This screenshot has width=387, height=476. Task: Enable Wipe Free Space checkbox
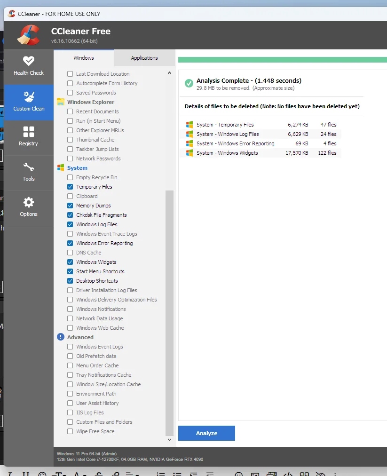[70, 431]
